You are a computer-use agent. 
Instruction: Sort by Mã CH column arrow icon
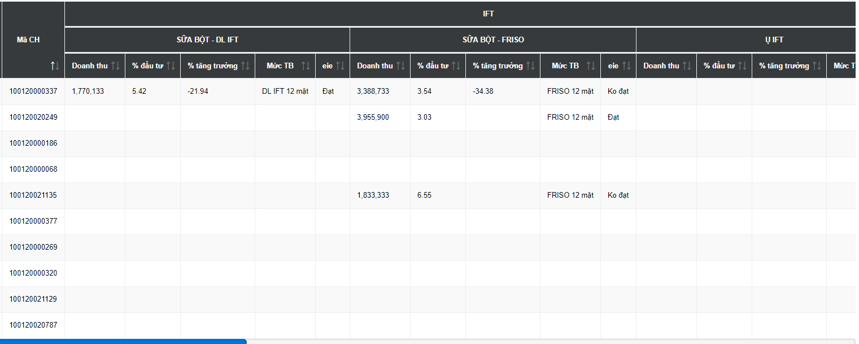coord(55,66)
